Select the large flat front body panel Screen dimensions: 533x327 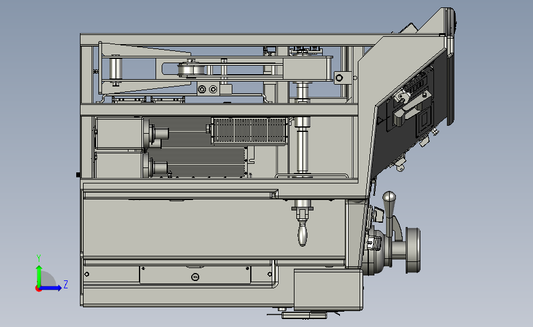click(x=214, y=228)
